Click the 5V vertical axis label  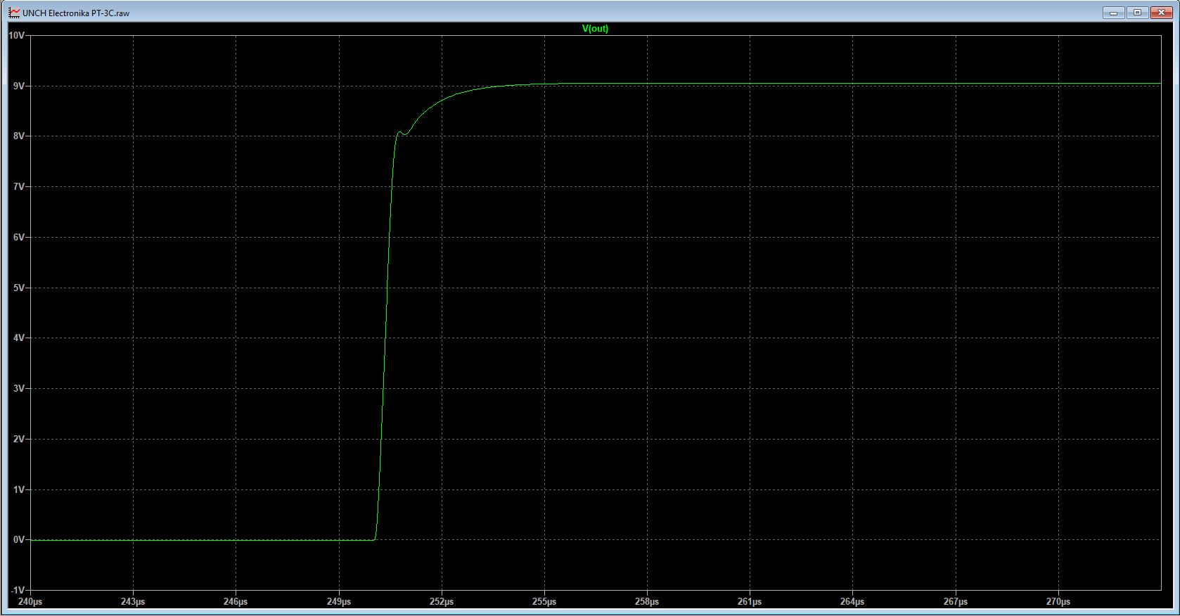19,288
